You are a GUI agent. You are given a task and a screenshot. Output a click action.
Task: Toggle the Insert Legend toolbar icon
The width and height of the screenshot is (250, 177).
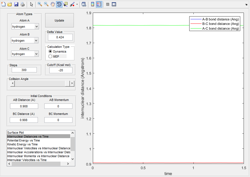99,4
